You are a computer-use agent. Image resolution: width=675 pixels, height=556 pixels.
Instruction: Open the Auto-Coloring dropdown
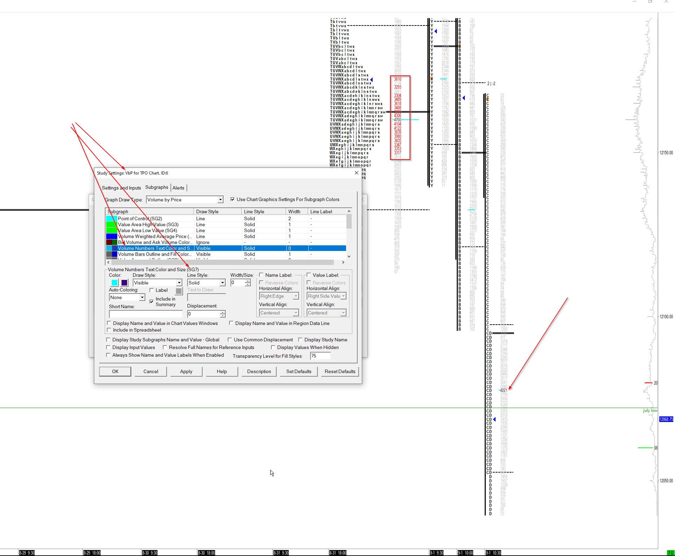[142, 297]
